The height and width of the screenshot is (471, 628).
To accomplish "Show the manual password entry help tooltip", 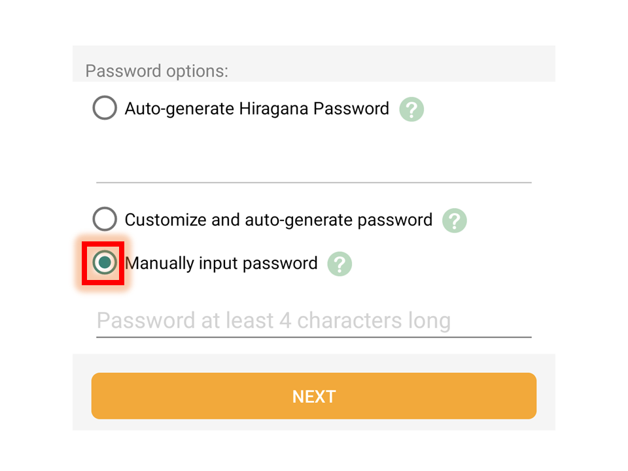I will [340, 264].
